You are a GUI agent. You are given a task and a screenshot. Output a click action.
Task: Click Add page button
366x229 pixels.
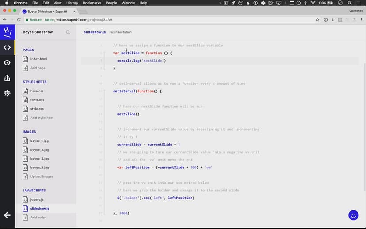tap(38, 68)
